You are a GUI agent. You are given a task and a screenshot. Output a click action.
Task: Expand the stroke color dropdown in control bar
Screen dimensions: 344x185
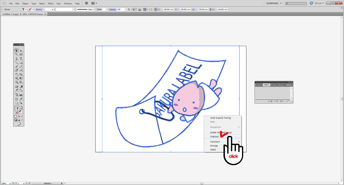tap(33, 9)
